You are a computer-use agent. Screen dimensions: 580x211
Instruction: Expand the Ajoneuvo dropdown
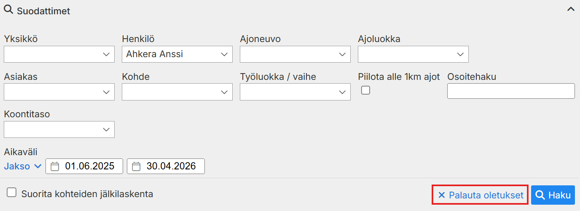point(295,54)
